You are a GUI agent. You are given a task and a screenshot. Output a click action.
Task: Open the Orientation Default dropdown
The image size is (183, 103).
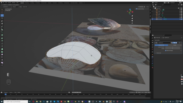point(15,7)
